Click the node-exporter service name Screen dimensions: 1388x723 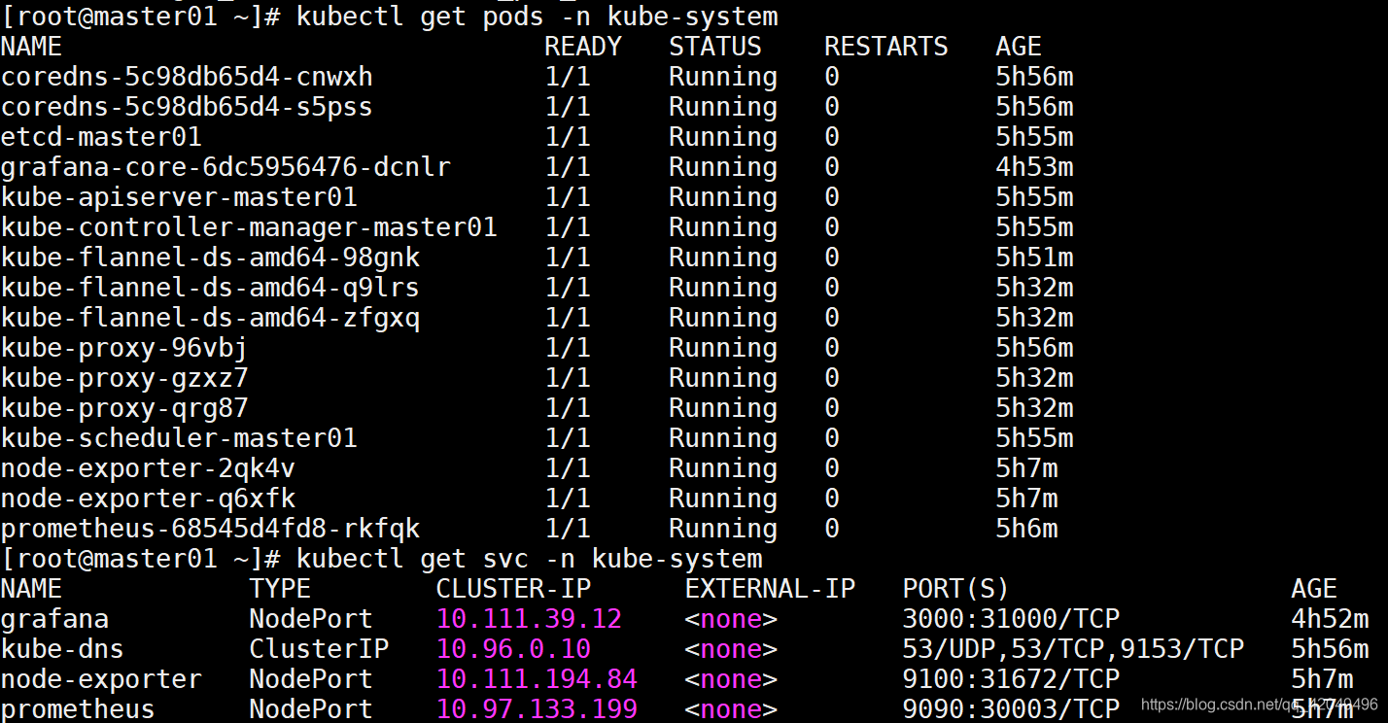coord(101,679)
